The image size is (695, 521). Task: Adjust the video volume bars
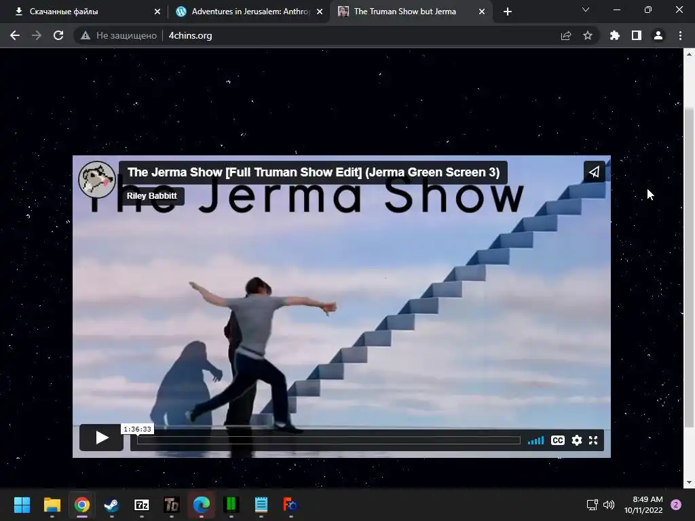[x=536, y=440]
